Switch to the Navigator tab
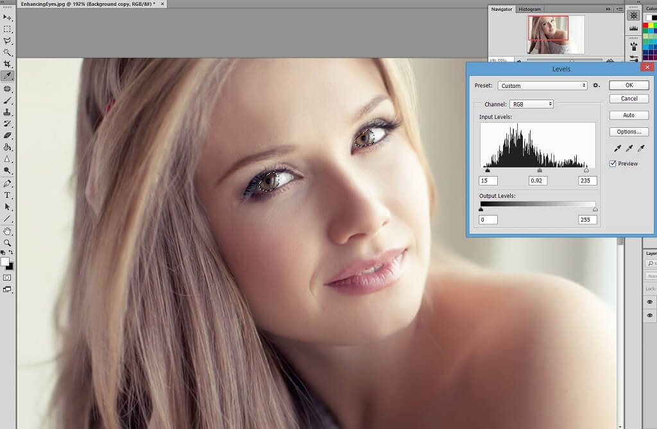 click(502, 9)
